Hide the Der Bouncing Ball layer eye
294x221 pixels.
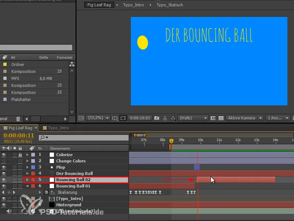point(4,173)
